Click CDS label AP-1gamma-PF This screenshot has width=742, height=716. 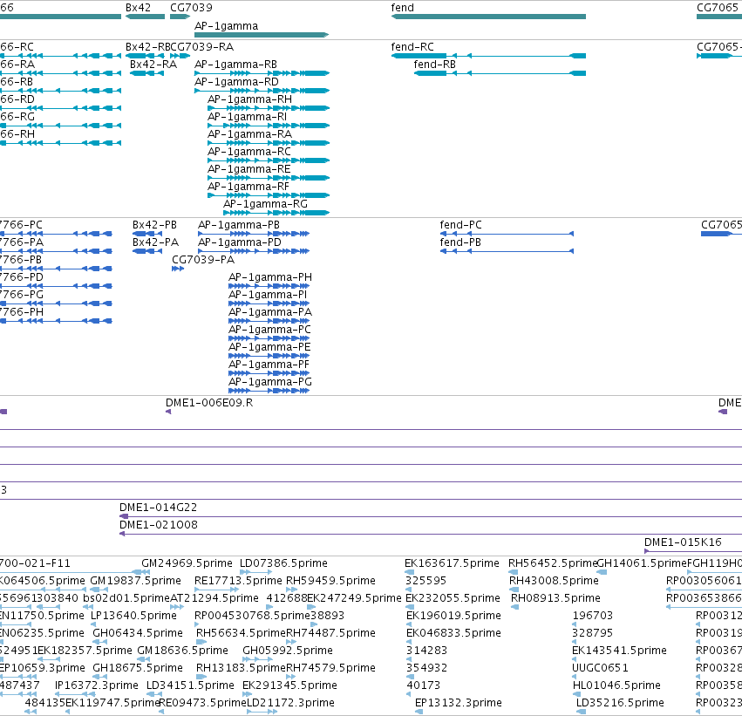(x=269, y=365)
